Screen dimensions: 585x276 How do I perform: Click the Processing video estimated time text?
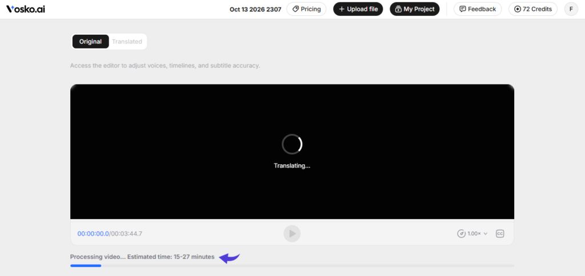(142, 257)
